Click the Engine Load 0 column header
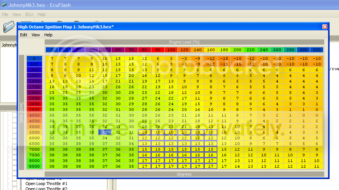This screenshot has height=190, width=339. point(52,50)
